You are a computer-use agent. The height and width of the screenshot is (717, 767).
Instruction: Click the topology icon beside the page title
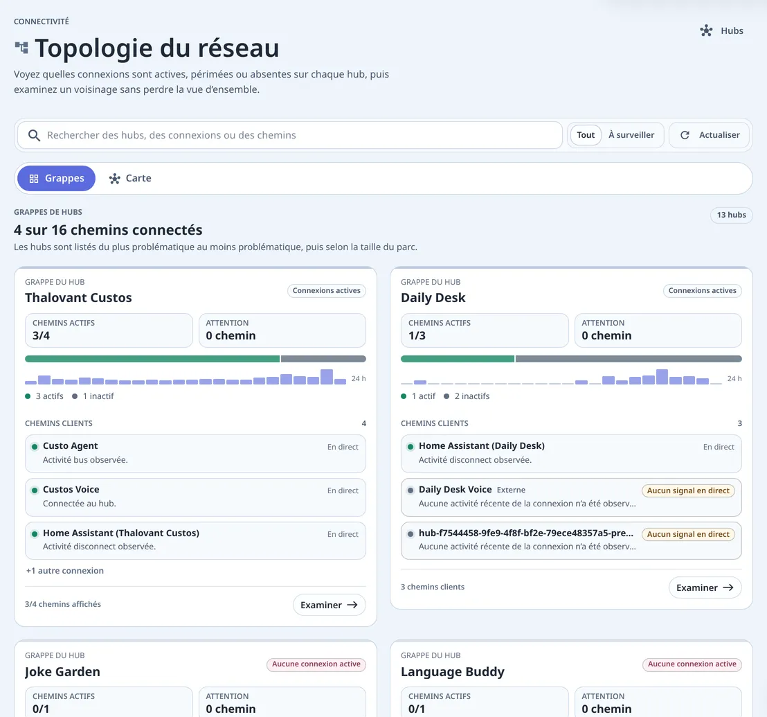coord(21,48)
